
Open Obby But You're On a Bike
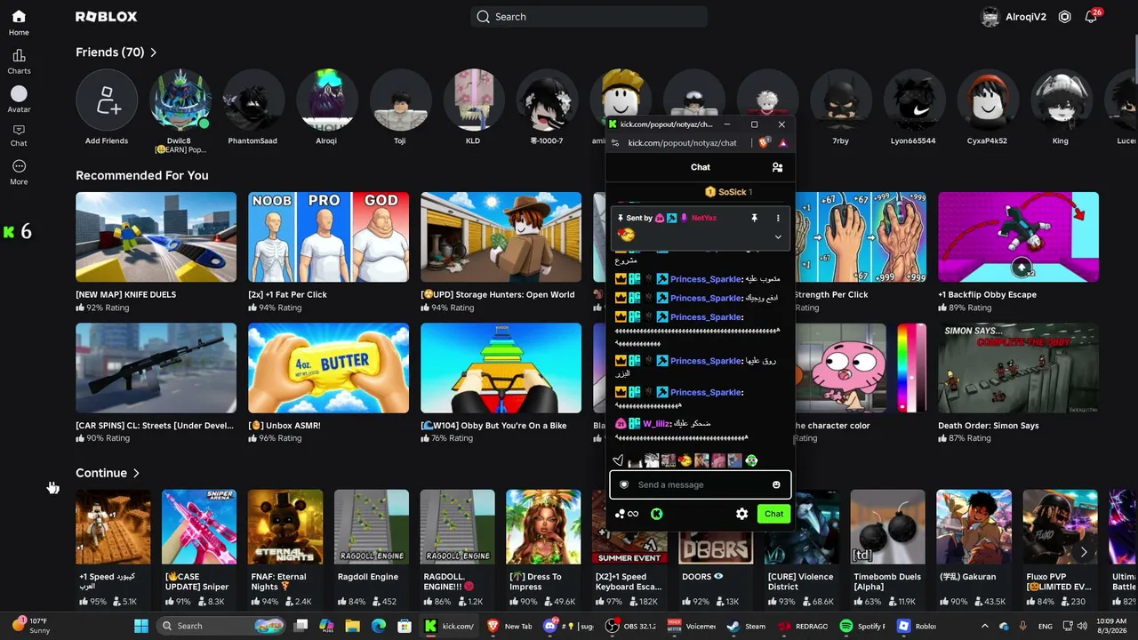point(501,368)
